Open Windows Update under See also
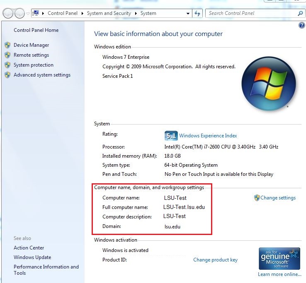The height and width of the screenshot is (283, 306). pyautogui.click(x=32, y=257)
